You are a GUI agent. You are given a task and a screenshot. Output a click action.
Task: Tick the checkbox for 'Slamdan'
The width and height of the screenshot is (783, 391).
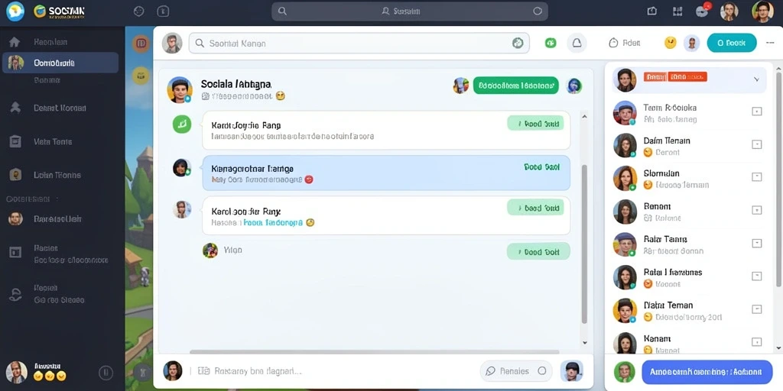coord(756,177)
